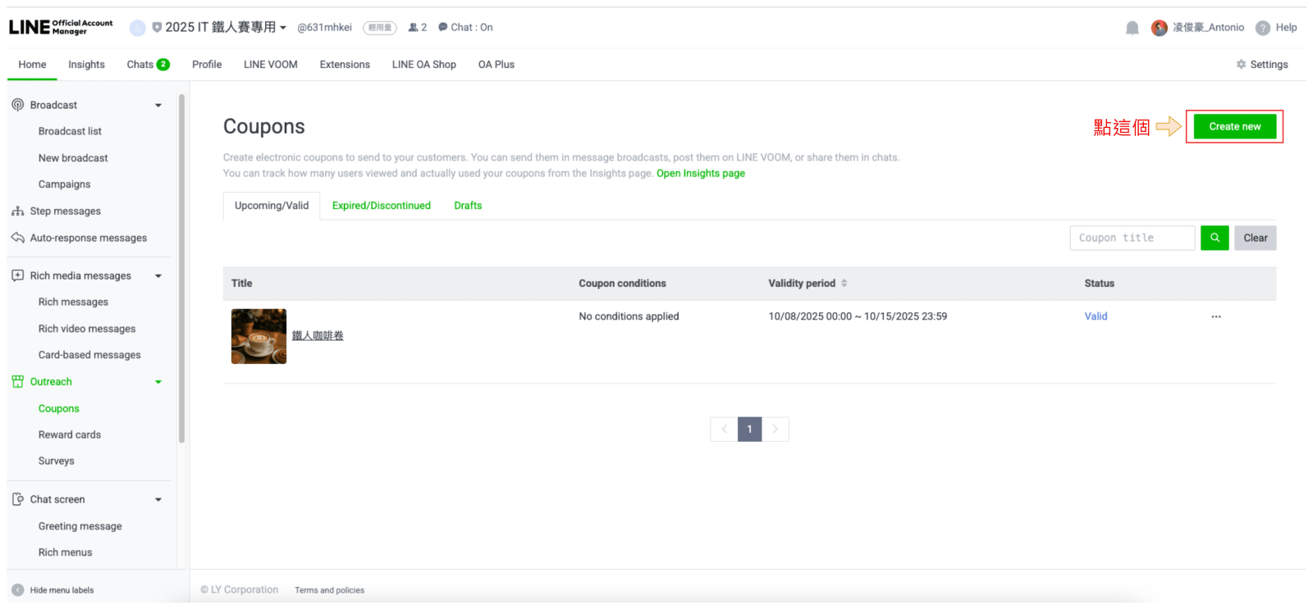Open the account switcher dropdown arrow
The height and width of the screenshot is (609, 1313).
click(283, 28)
